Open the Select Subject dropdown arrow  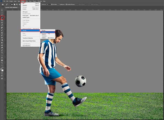tap(87, 4)
